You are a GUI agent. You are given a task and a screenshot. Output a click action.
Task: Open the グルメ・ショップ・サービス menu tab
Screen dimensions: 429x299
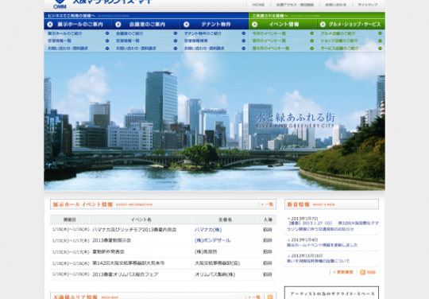(351, 25)
